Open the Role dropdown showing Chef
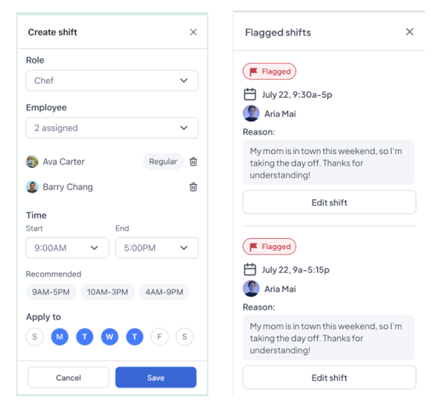 coord(112,80)
